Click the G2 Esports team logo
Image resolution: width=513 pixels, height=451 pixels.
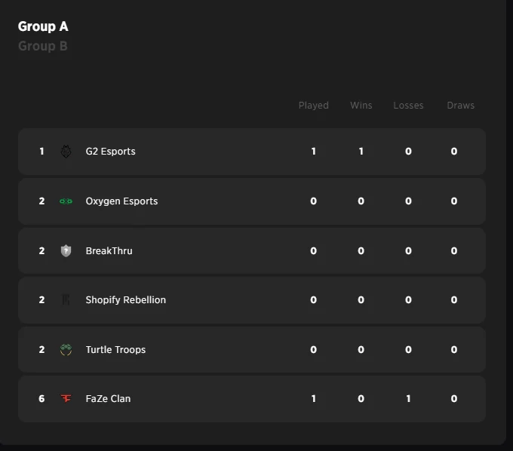click(66, 152)
